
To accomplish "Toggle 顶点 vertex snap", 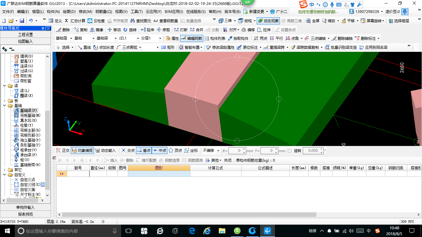I will tap(175, 151).
